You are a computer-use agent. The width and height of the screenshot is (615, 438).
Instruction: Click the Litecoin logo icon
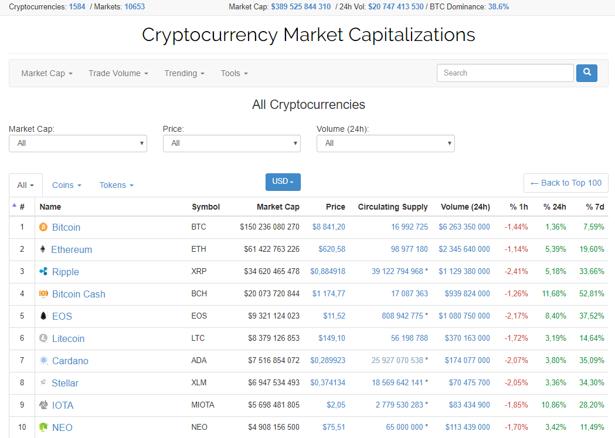point(43,338)
